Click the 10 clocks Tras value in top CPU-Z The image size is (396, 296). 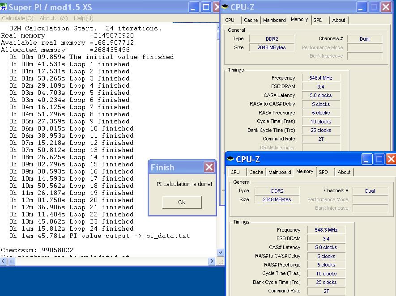tap(321, 122)
